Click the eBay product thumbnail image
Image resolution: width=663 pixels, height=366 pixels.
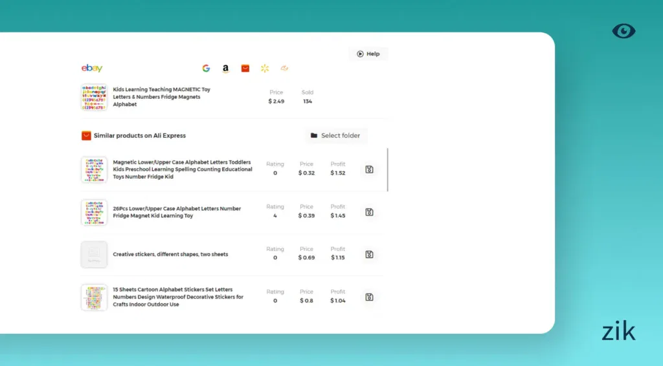click(x=94, y=97)
